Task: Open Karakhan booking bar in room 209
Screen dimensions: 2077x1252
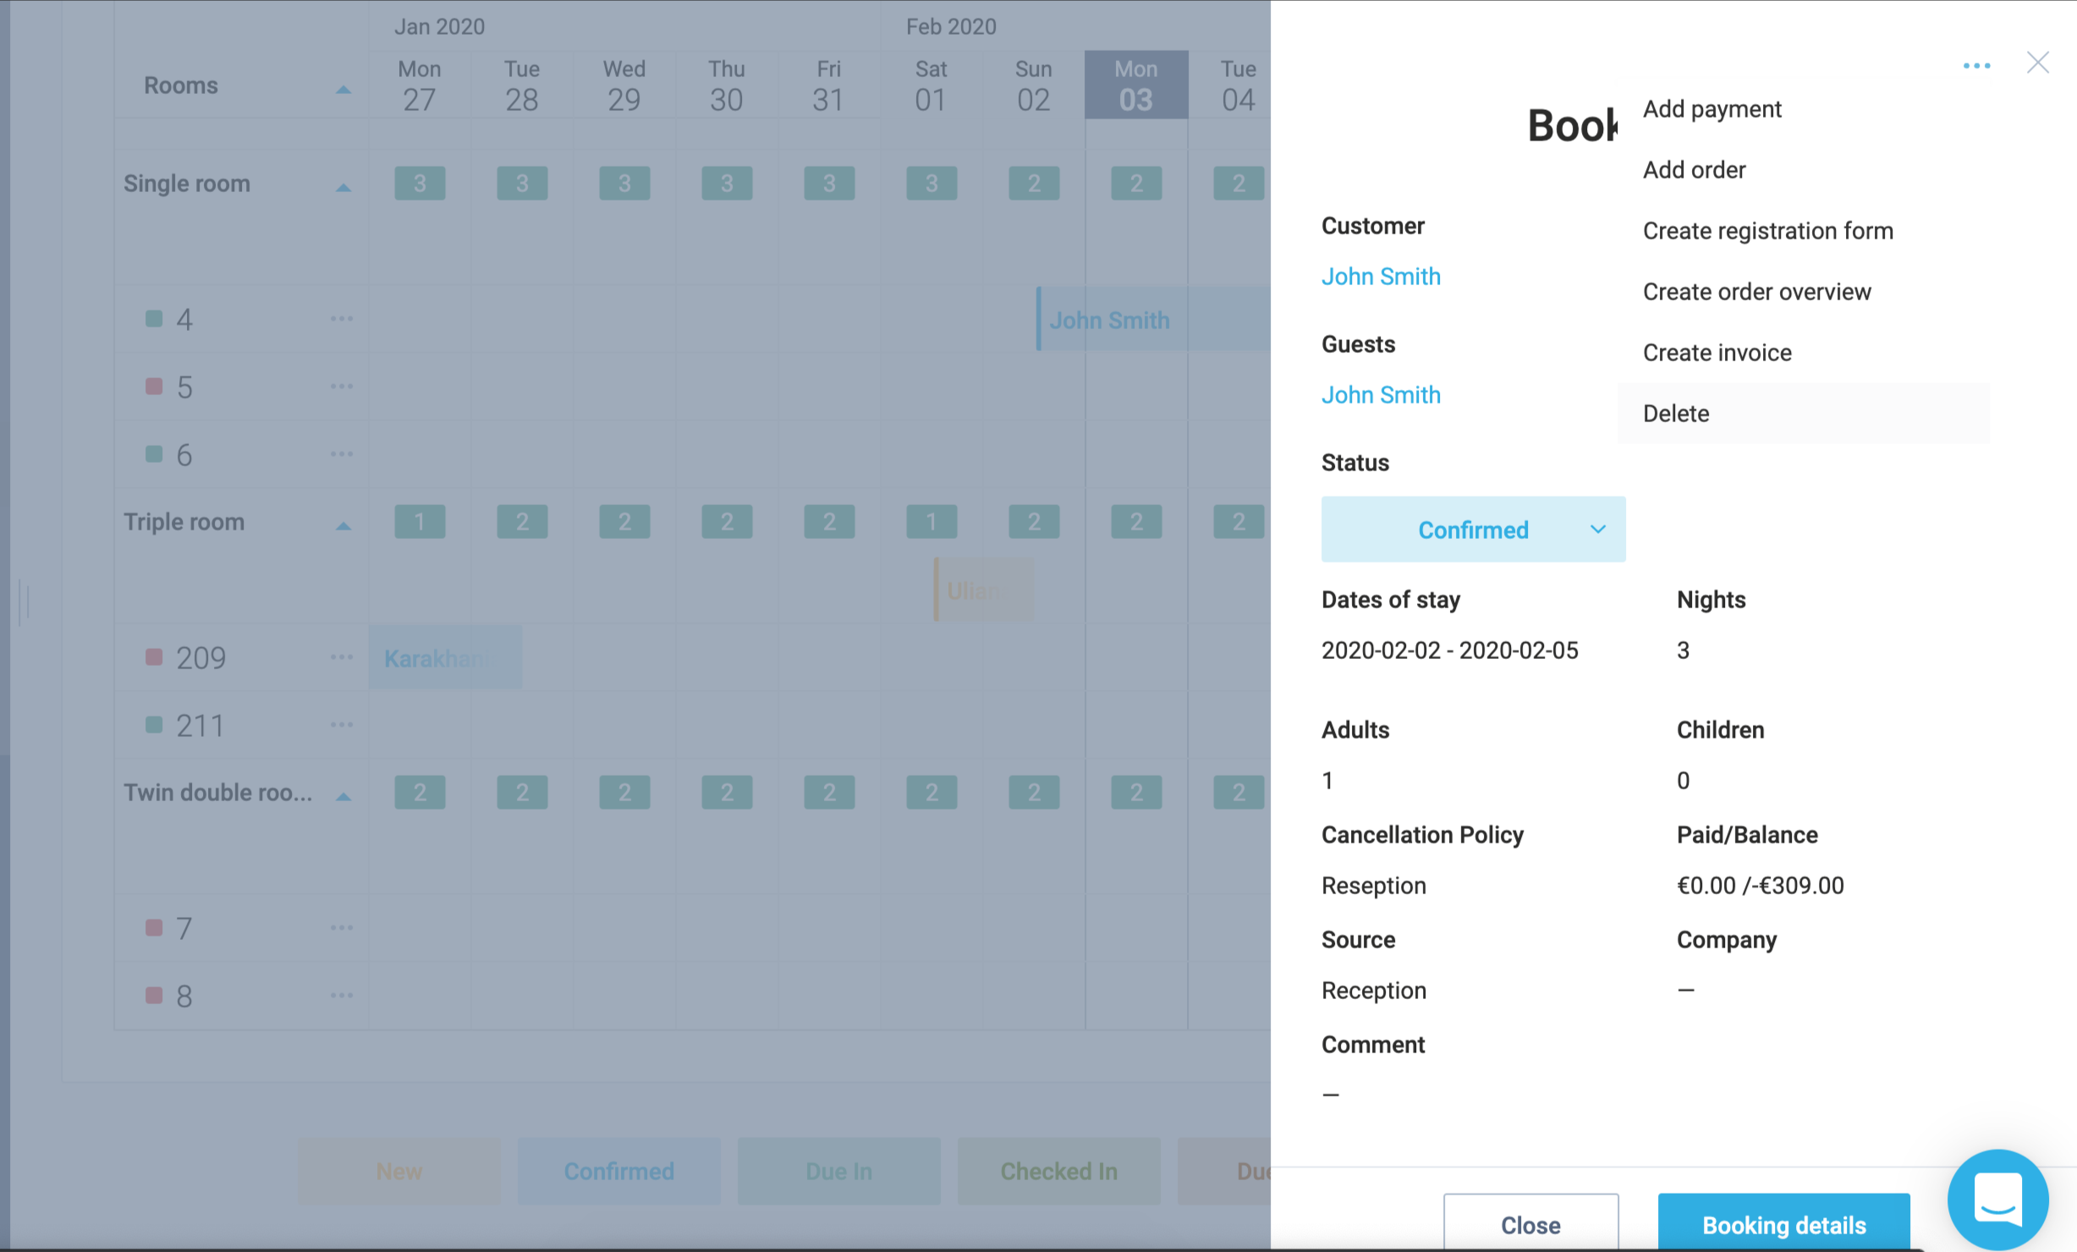Action: (x=445, y=657)
